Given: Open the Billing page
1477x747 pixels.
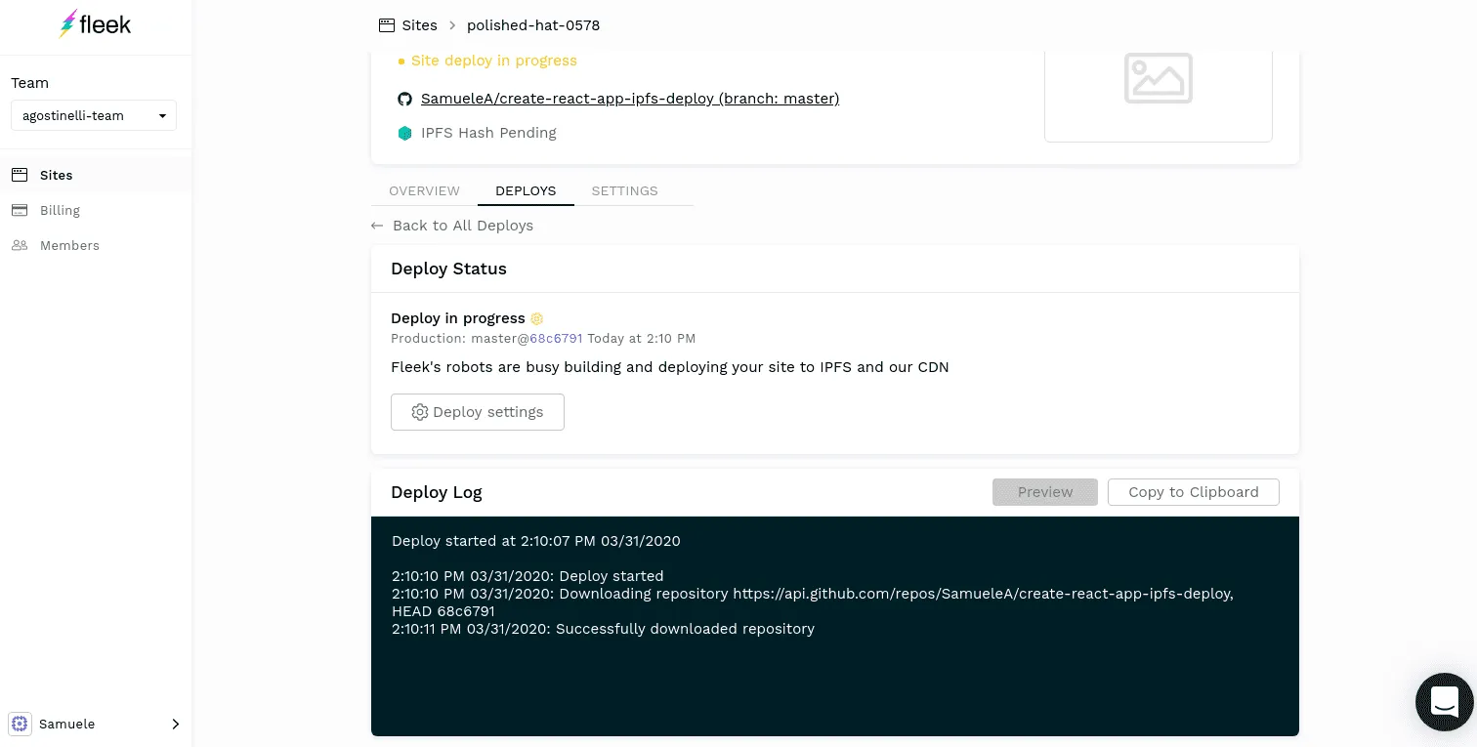Looking at the screenshot, I should pos(60,210).
